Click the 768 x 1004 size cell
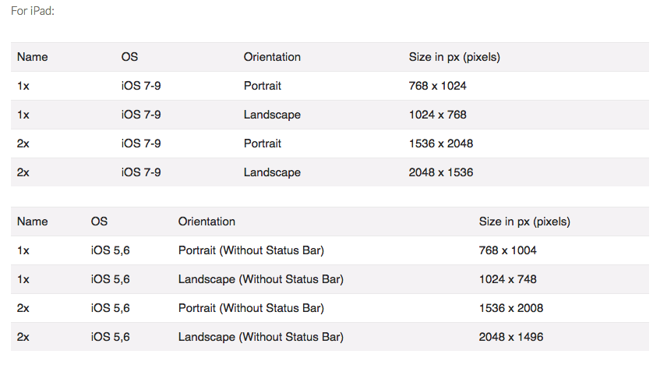The image size is (660, 365). pos(507,250)
